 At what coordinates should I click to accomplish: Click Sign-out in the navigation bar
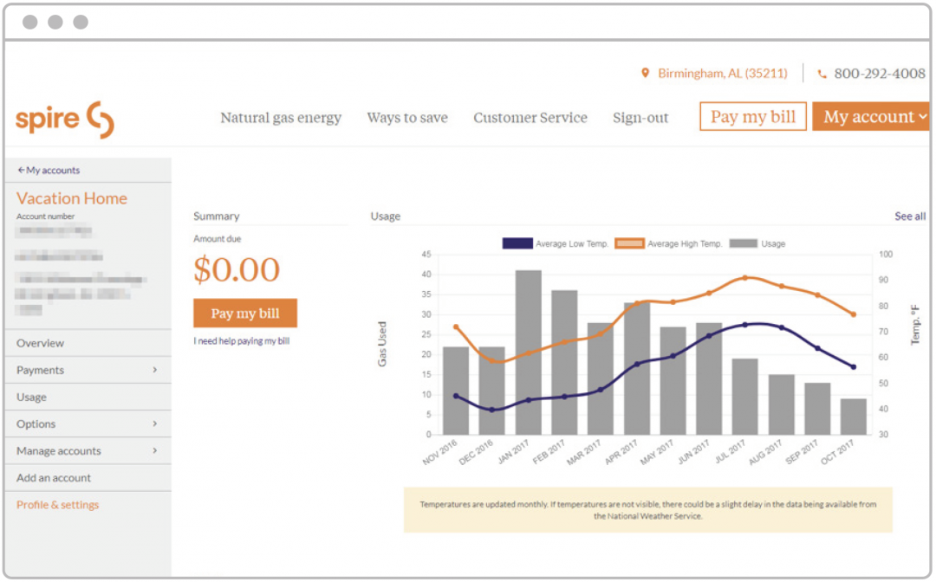click(x=640, y=118)
